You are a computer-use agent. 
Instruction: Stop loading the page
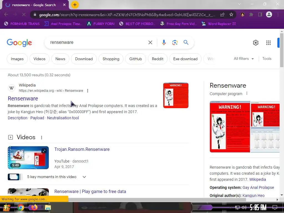pyautogui.click(x=24, y=14)
